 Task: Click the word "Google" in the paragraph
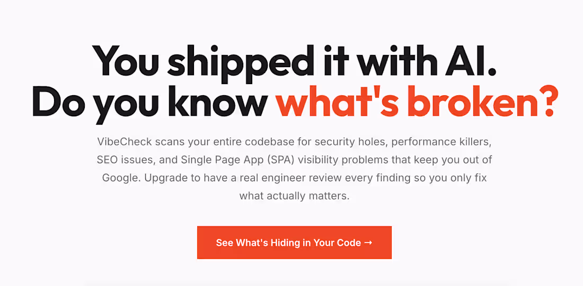coord(120,178)
